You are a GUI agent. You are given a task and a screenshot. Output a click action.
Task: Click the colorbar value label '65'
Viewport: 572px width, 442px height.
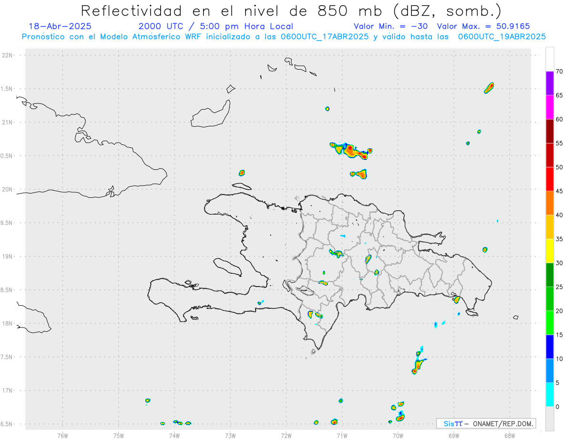click(559, 95)
